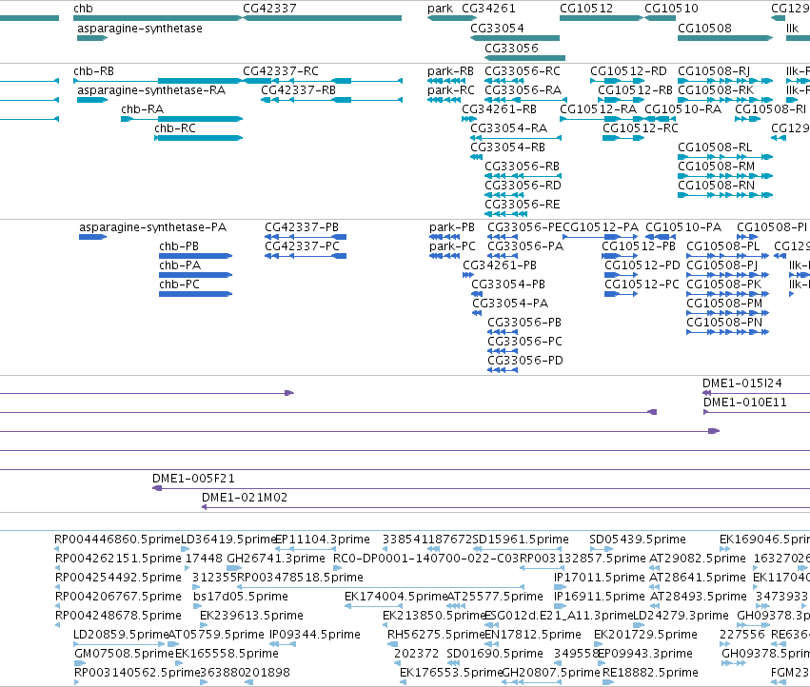The width and height of the screenshot is (810, 687).
Task: Click EST RP003478518.5prime feature
Action: coord(381,587)
